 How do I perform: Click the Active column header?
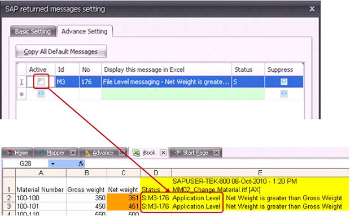[41, 70]
